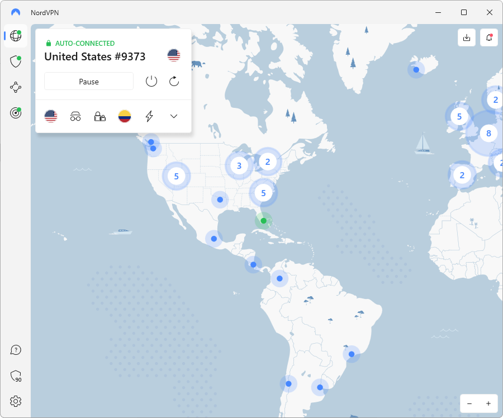
Task: Open the shield with 90 score icon
Action: pos(16,376)
